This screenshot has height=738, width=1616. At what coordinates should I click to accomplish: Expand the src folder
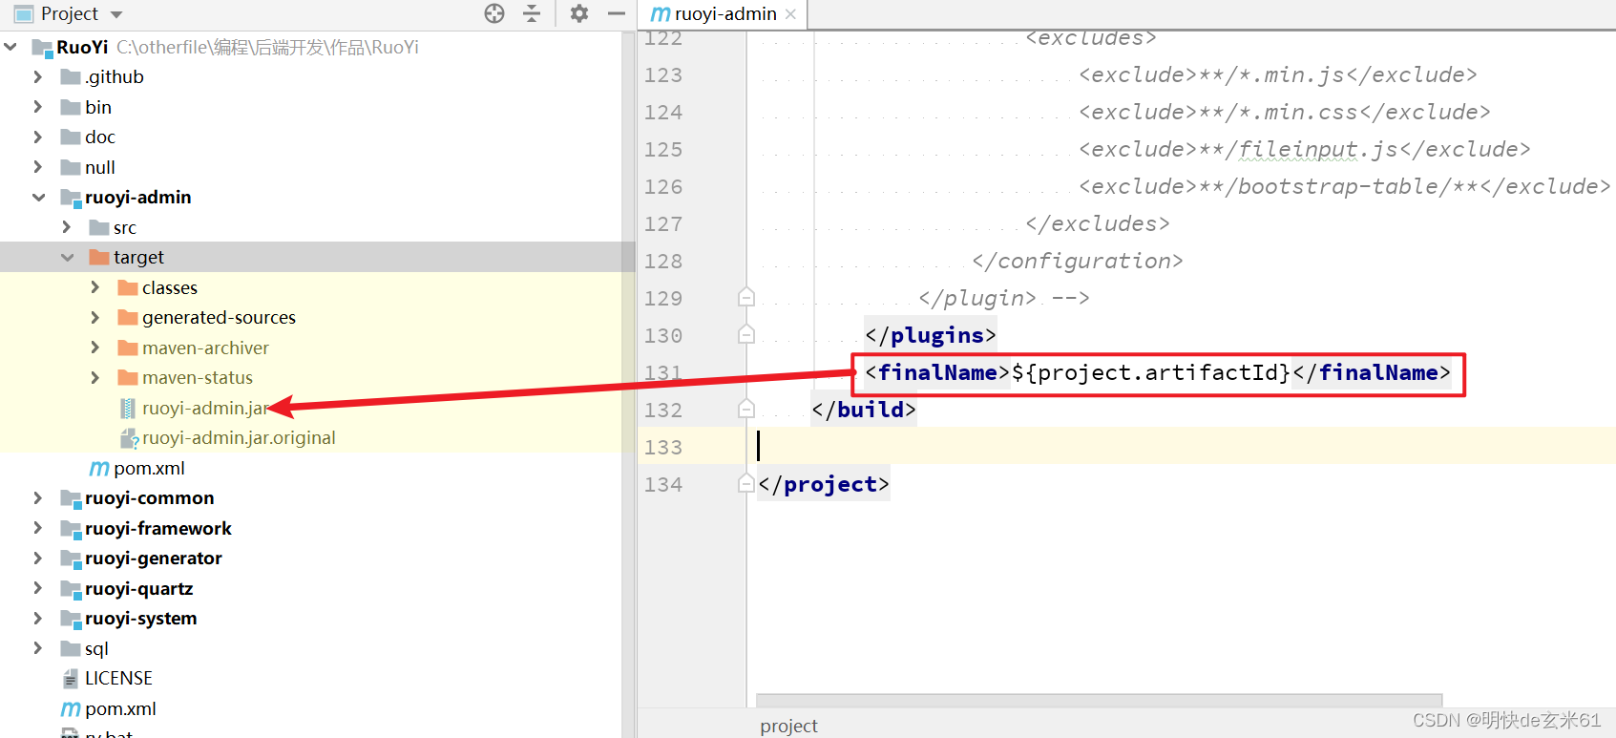click(x=67, y=227)
